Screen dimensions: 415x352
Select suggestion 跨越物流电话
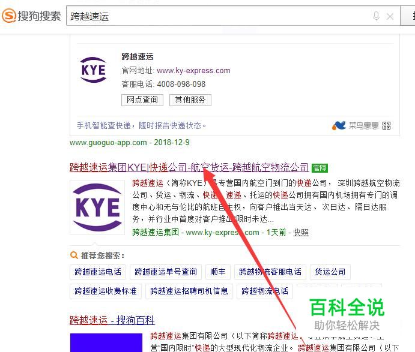point(265,291)
